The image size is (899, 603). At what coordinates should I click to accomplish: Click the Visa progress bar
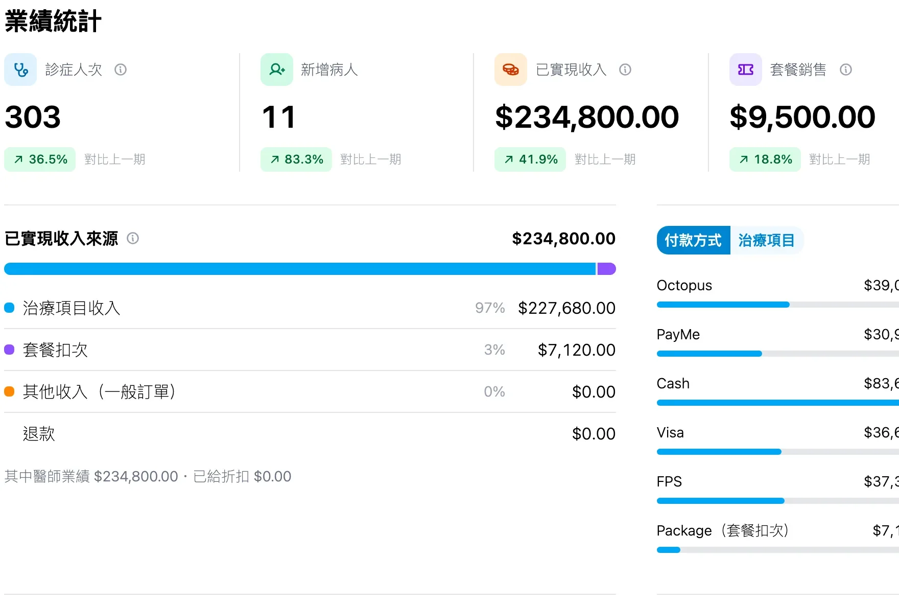778,452
